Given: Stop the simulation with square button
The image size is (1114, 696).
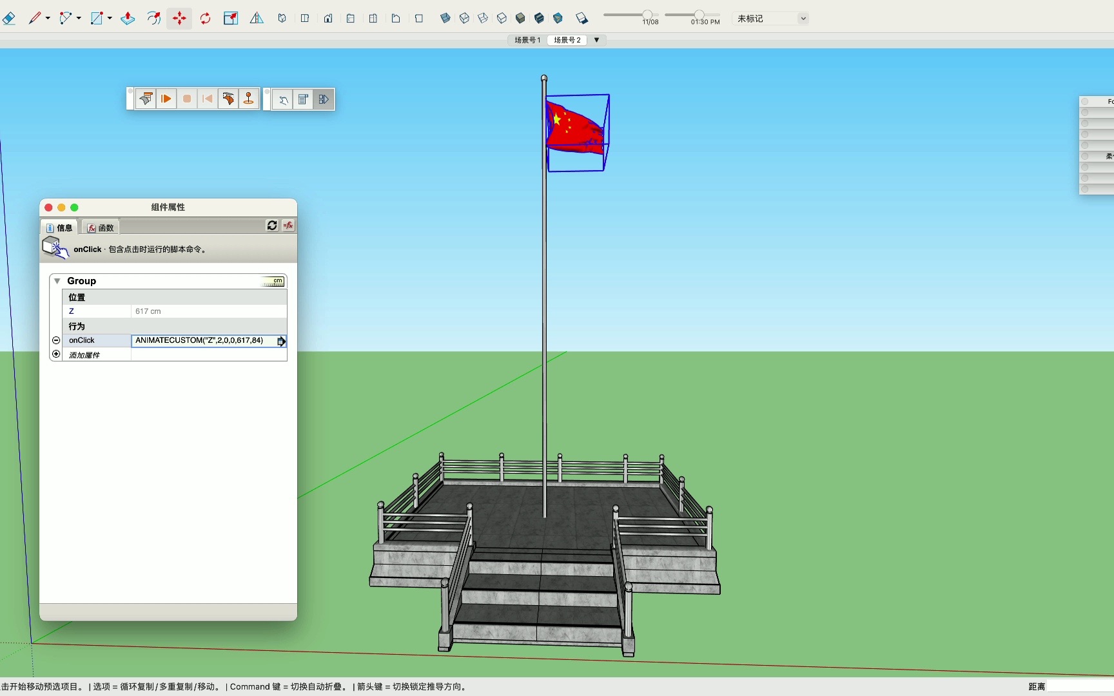Looking at the screenshot, I should coord(187,99).
